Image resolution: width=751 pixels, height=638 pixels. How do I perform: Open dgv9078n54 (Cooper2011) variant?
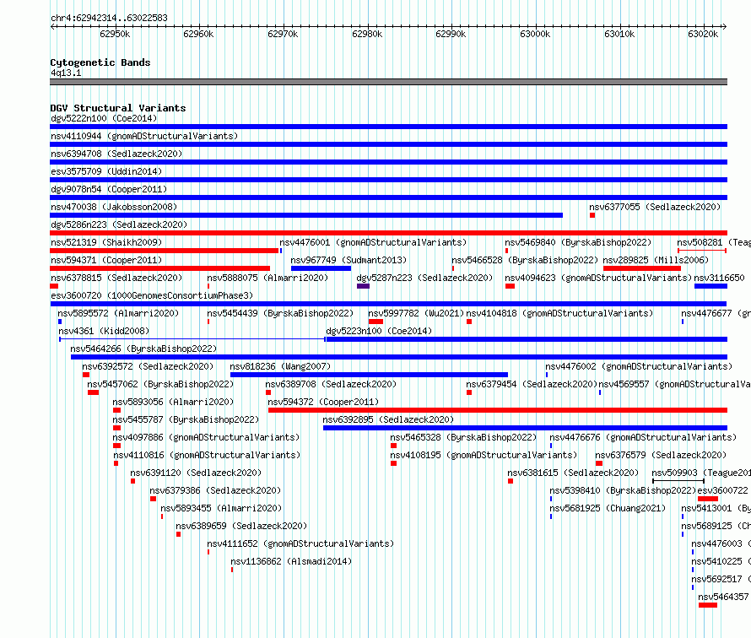pyautogui.click(x=109, y=189)
